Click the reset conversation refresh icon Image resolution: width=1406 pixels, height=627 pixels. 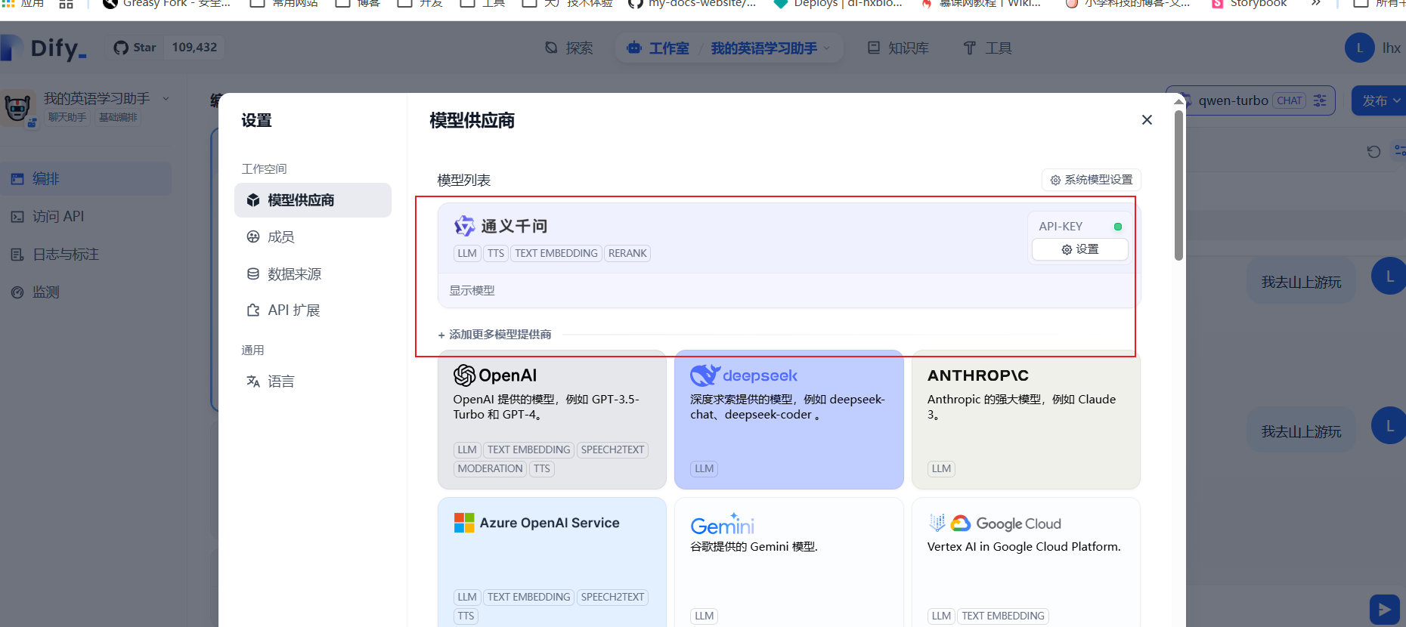[x=1373, y=152]
